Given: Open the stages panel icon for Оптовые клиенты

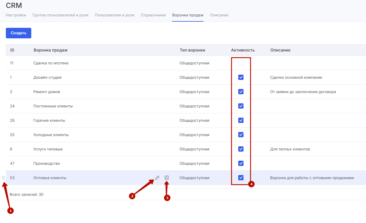Looking at the screenshot, I should [x=167, y=178].
